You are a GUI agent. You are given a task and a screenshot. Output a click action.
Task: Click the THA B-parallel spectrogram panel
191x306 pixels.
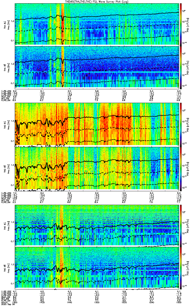[97, 67]
